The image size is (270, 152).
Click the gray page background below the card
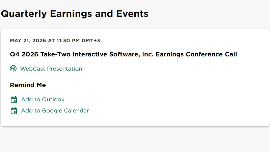click(135, 140)
